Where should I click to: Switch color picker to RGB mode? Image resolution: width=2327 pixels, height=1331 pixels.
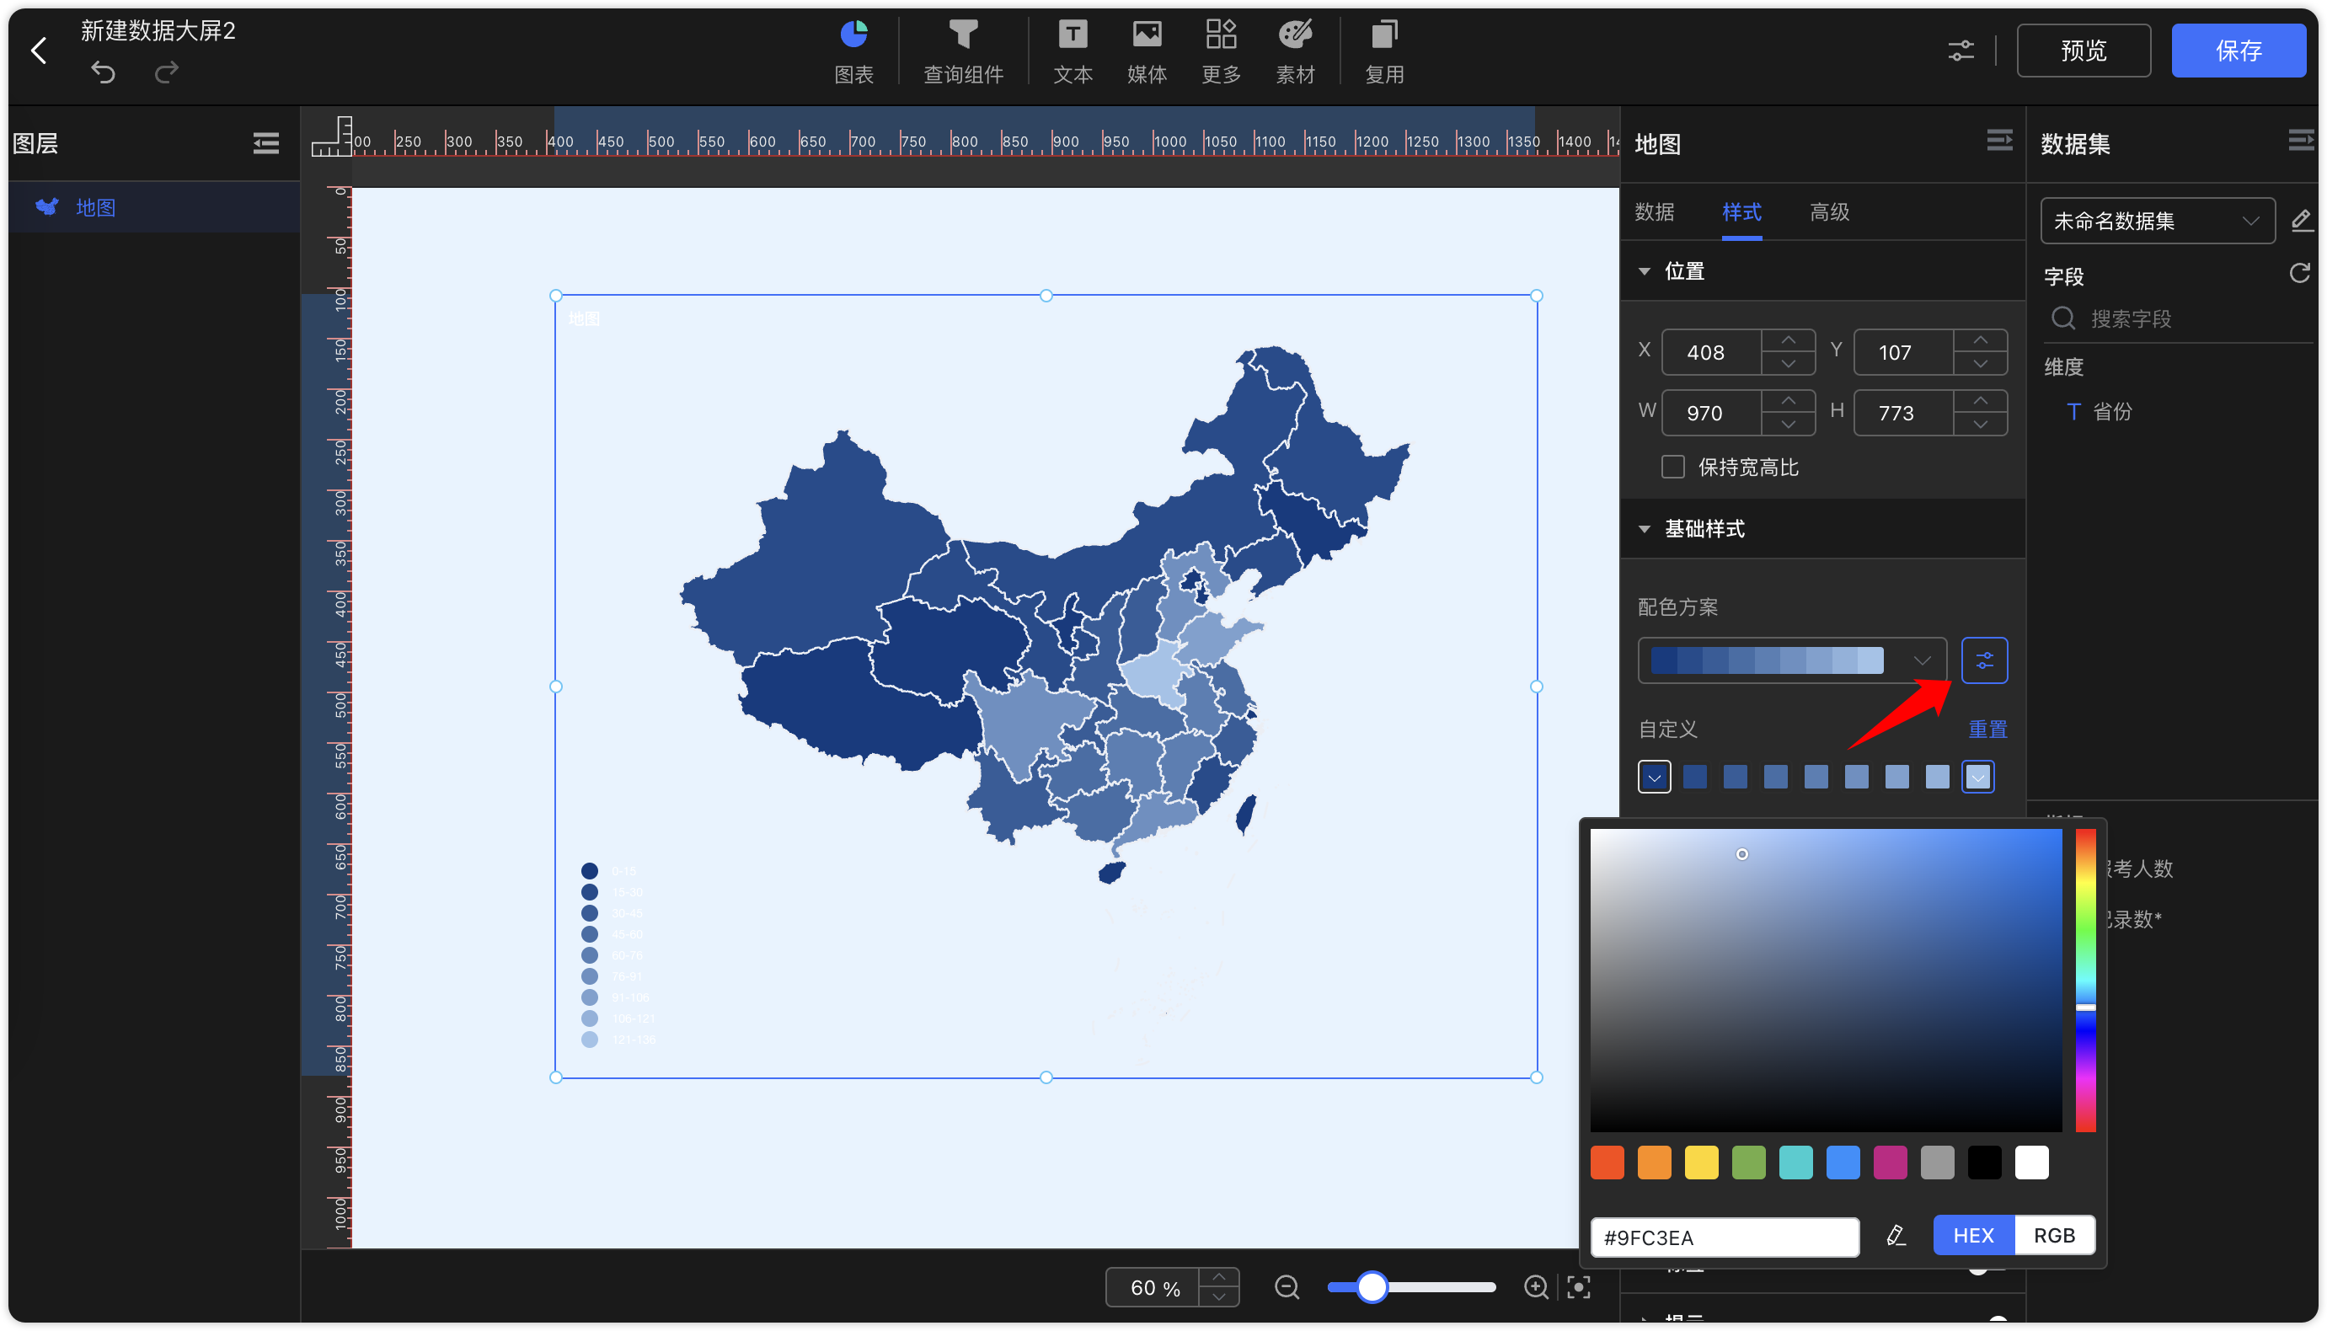tap(2054, 1236)
